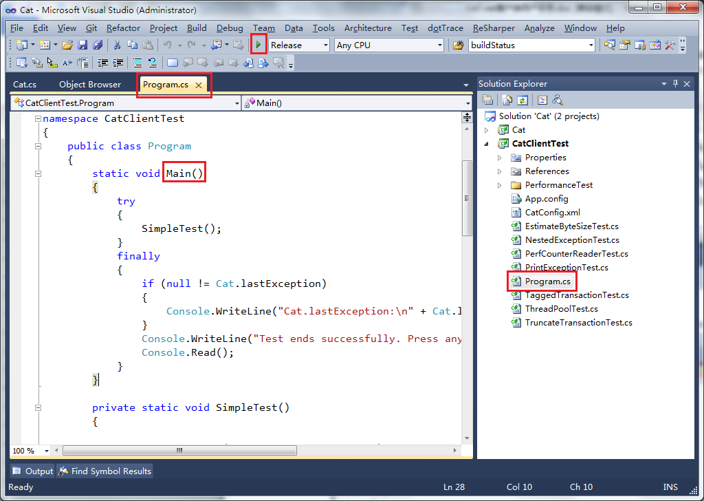704x501 pixels.
Task: Expand the References node
Action: [499, 171]
